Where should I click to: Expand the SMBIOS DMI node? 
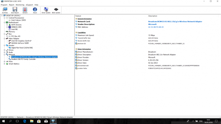pyautogui.click(x=7, y=27)
